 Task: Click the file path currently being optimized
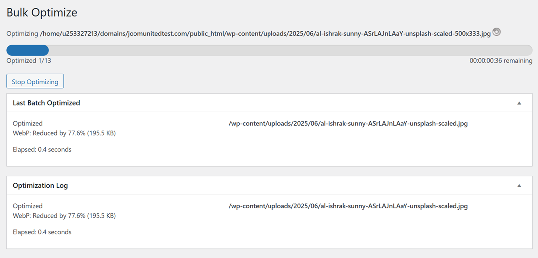[265, 33]
